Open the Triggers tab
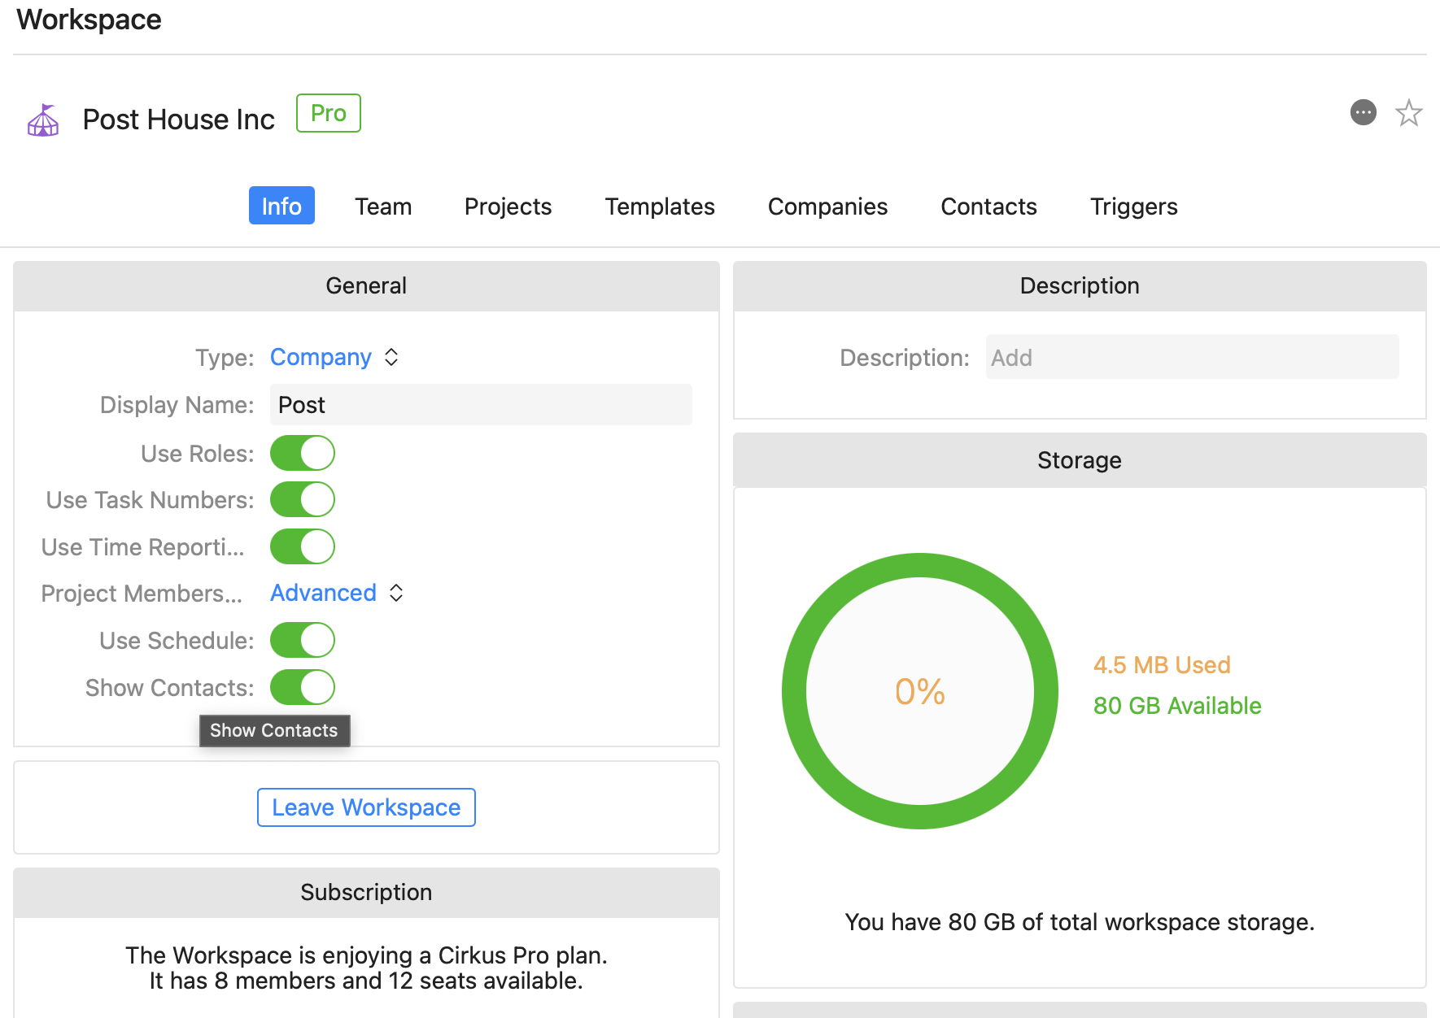The image size is (1440, 1018). click(1133, 206)
